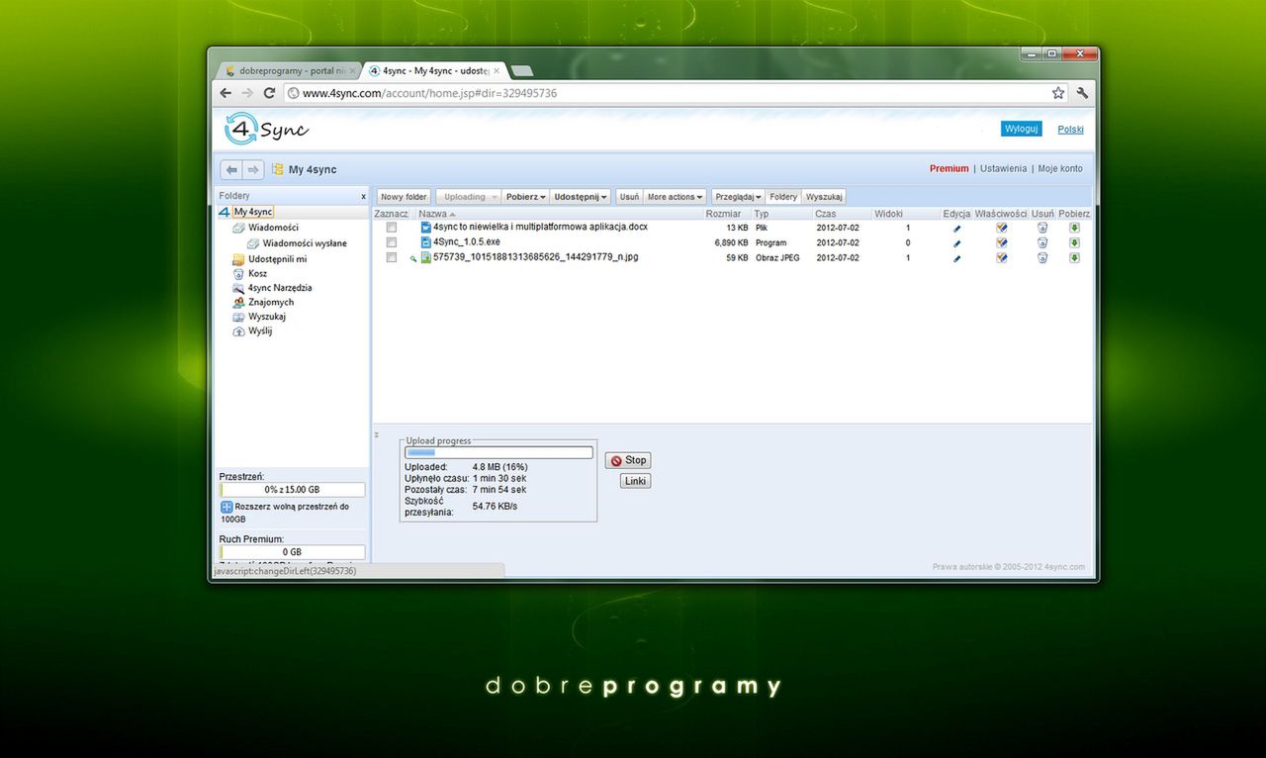Open Udostępnili mi folder

pyautogui.click(x=277, y=259)
